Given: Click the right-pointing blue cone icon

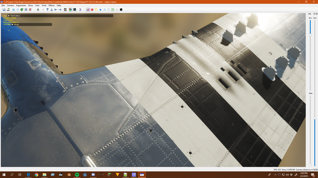Looking at the screenshot, I should tap(56, 10).
